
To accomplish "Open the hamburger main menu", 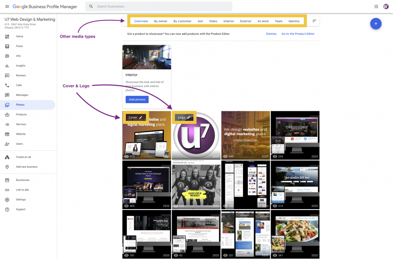I will [7, 7].
